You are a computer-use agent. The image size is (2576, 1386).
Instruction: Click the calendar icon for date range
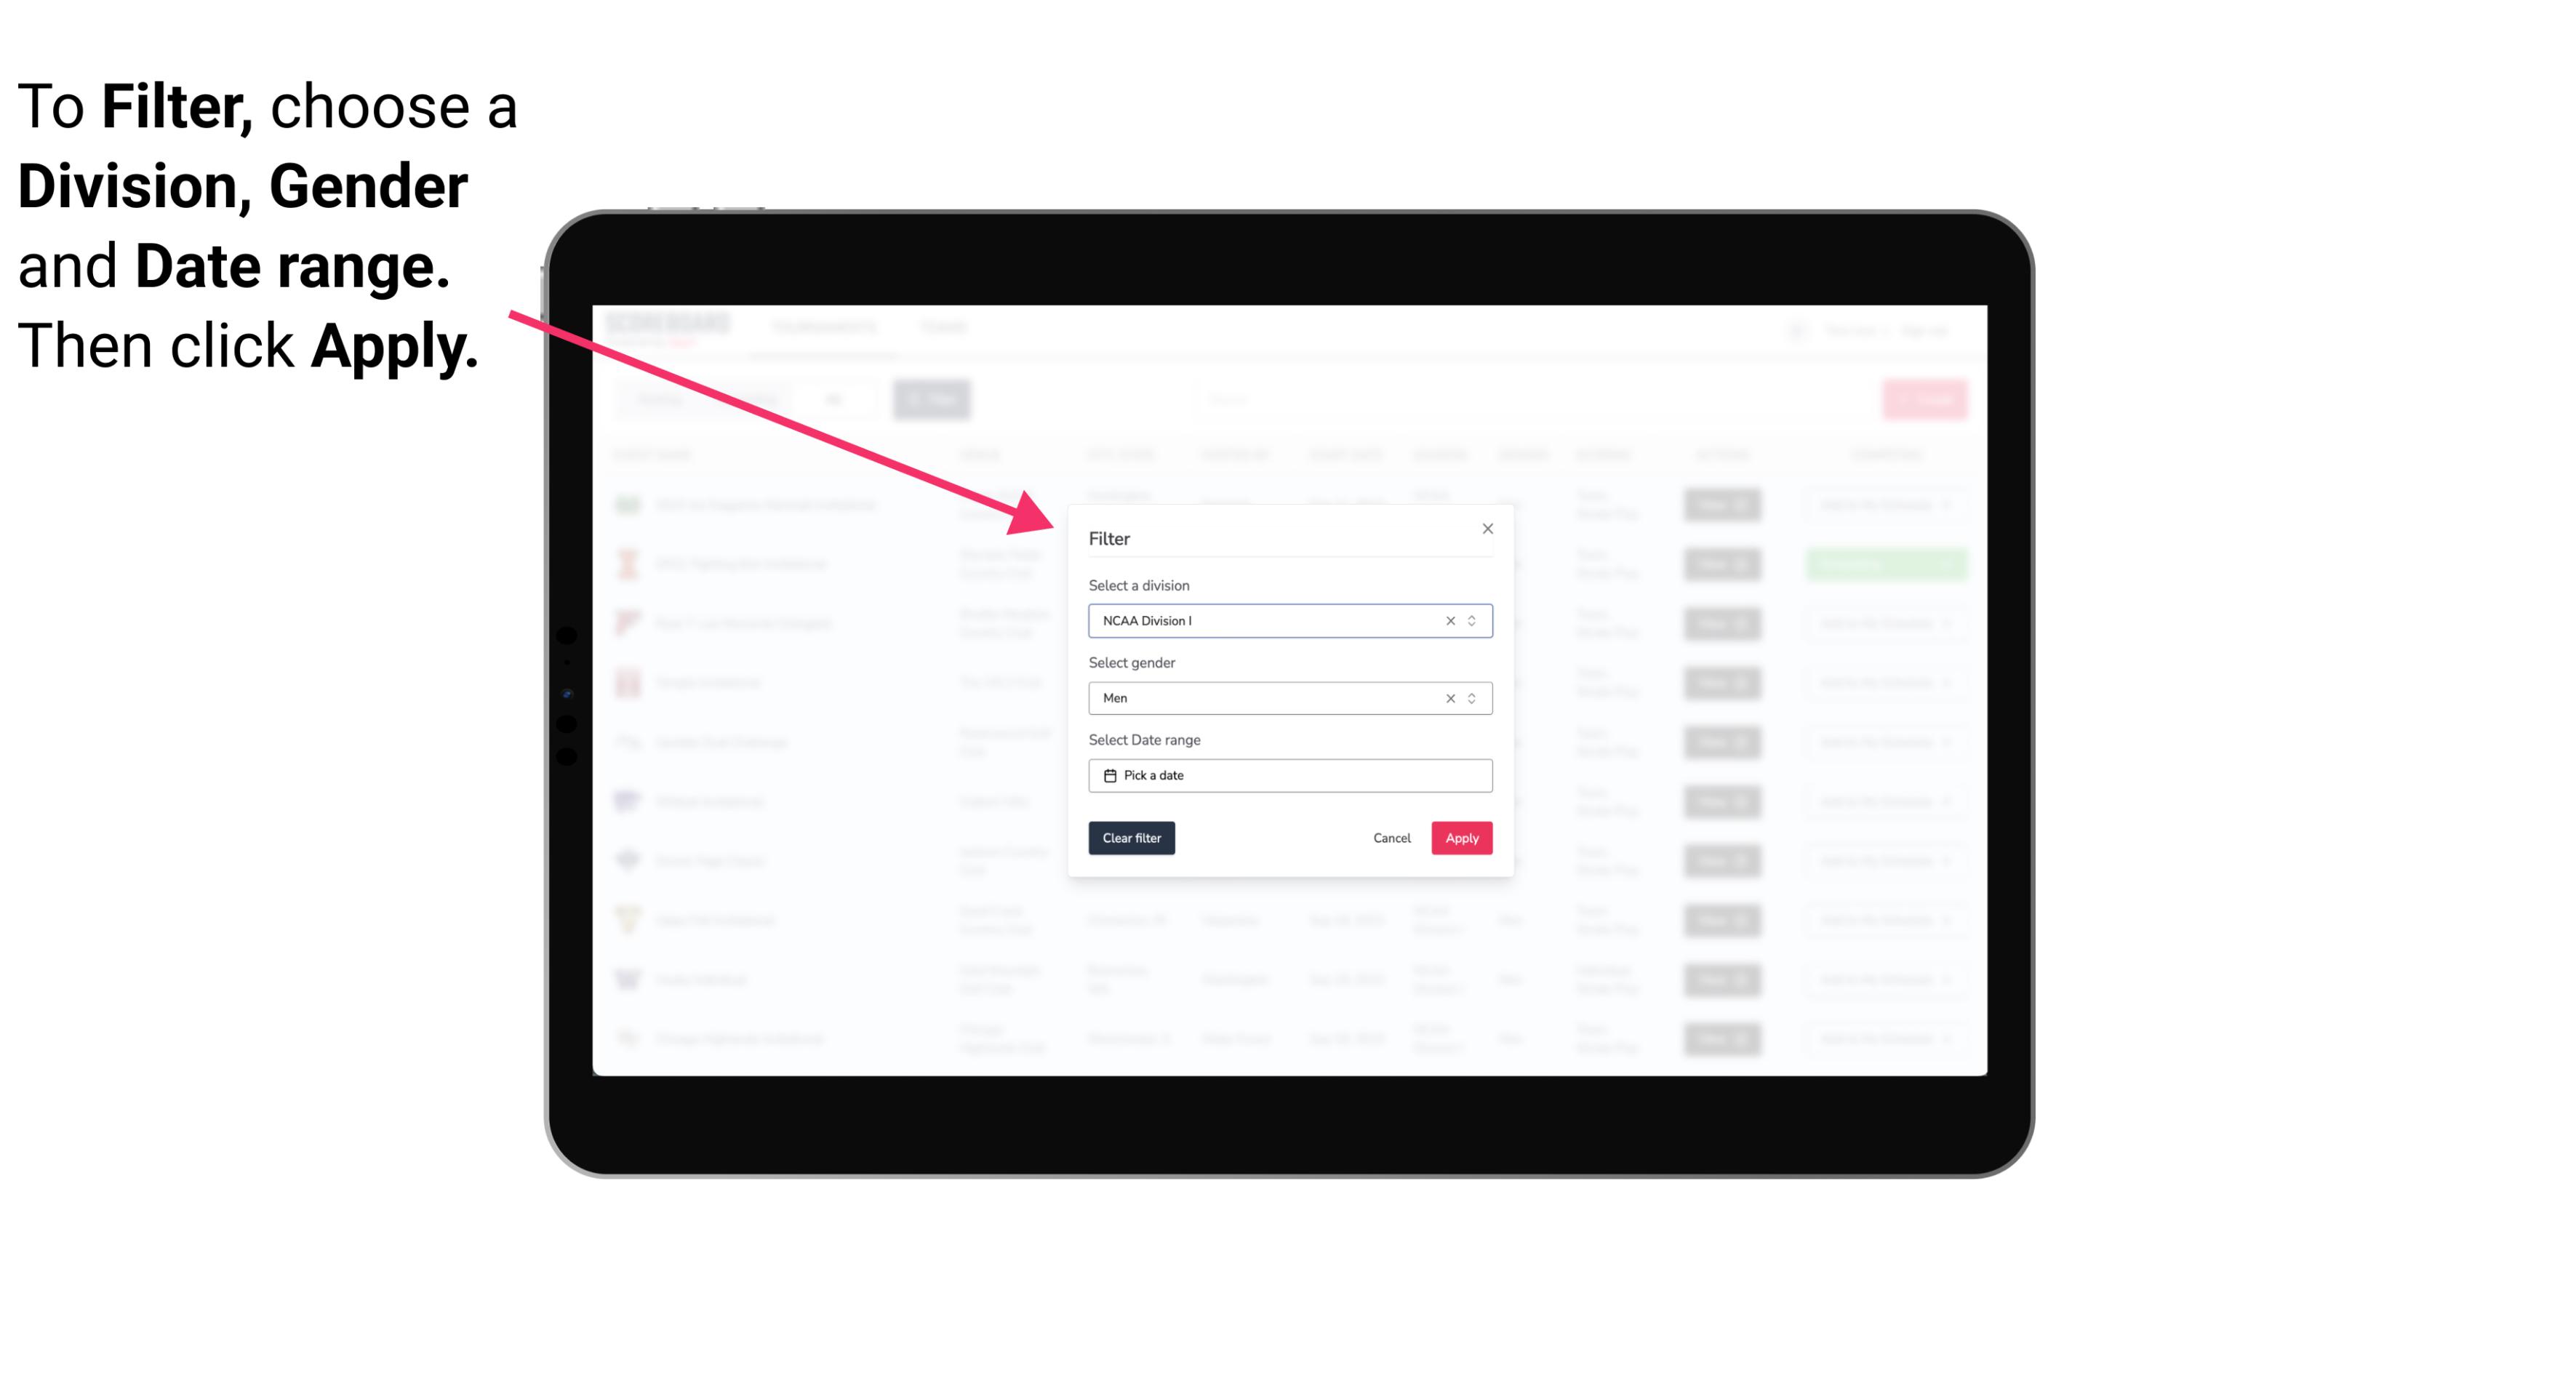1110,775
